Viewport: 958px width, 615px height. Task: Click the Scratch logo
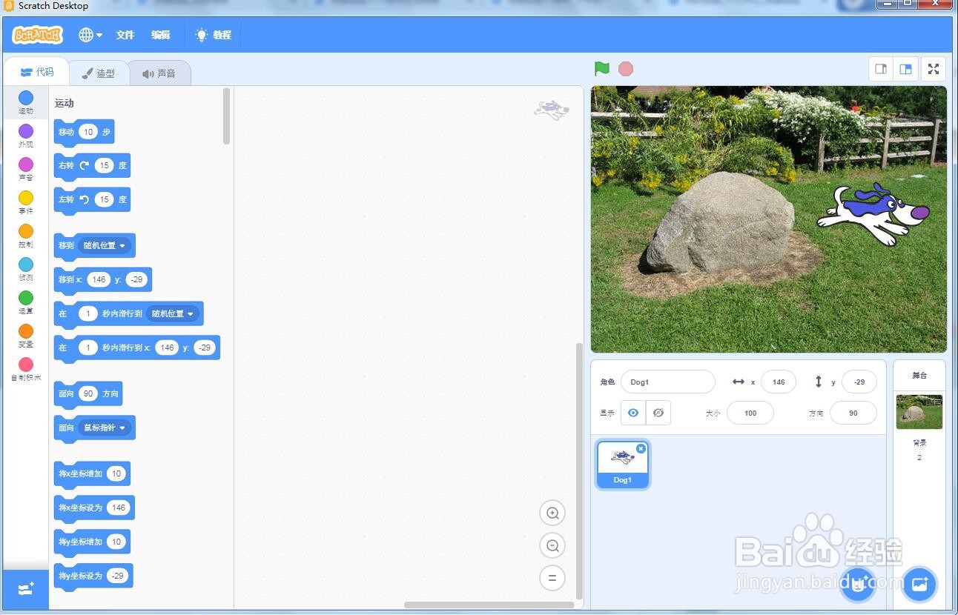coord(37,35)
